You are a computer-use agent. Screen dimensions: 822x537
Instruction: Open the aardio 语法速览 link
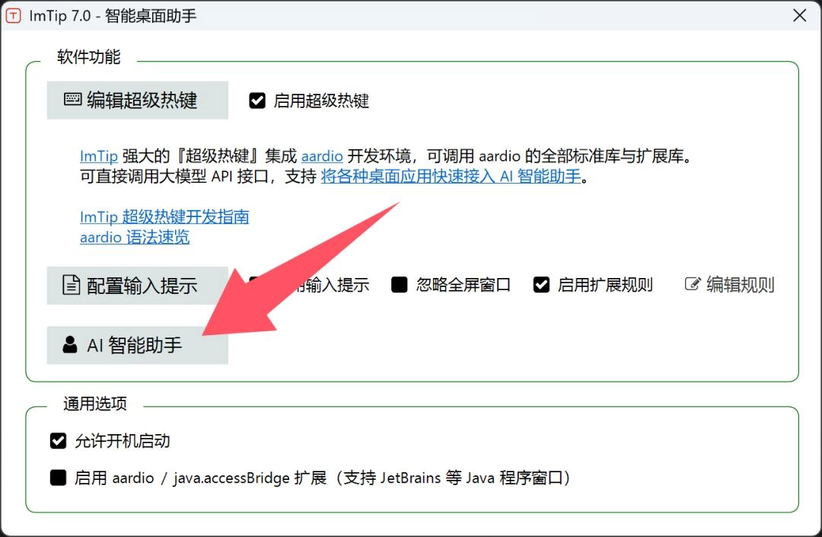(134, 237)
